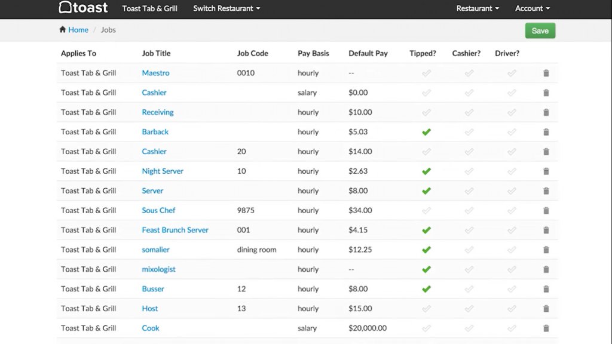Expand the Restaurant menu dropdown
The width and height of the screenshot is (612, 344).
pyautogui.click(x=478, y=9)
